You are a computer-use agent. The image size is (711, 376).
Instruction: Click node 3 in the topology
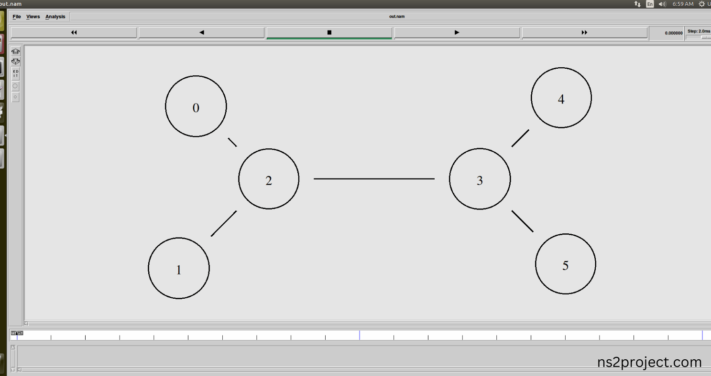click(x=480, y=178)
